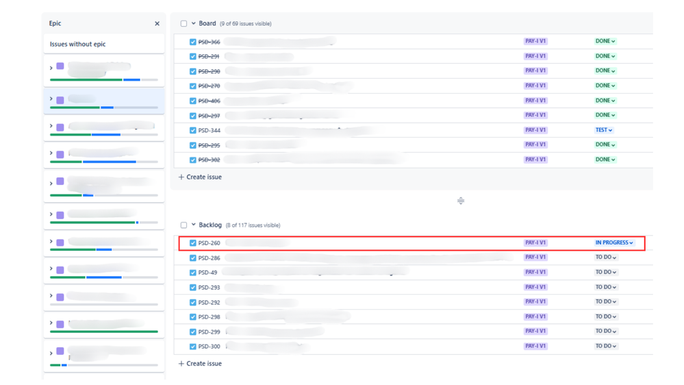Open the TO DO dropdown for PSD-286
This screenshot has width=684, height=385.
pos(606,257)
